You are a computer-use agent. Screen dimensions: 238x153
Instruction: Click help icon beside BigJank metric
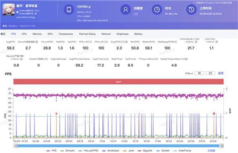coord(21,59)
